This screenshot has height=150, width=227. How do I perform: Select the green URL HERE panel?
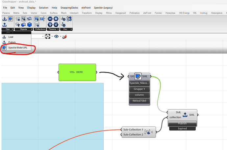coord(77,72)
